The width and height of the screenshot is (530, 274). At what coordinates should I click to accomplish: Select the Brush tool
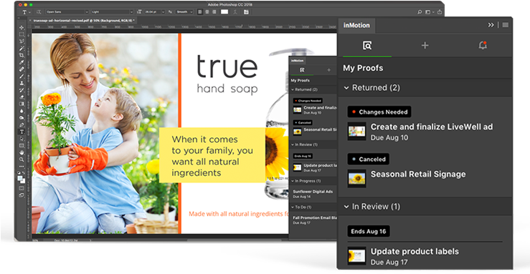pyautogui.click(x=22, y=76)
